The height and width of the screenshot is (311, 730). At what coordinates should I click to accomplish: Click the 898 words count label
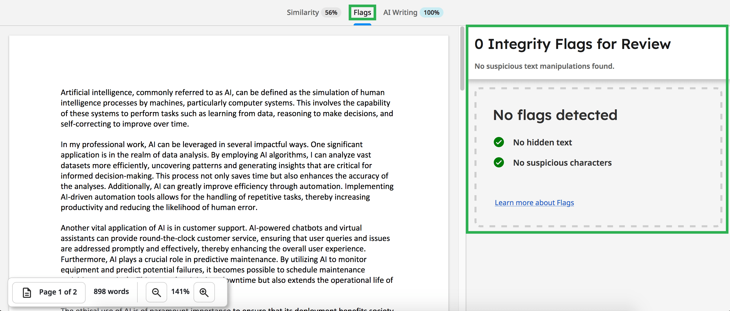(x=111, y=291)
